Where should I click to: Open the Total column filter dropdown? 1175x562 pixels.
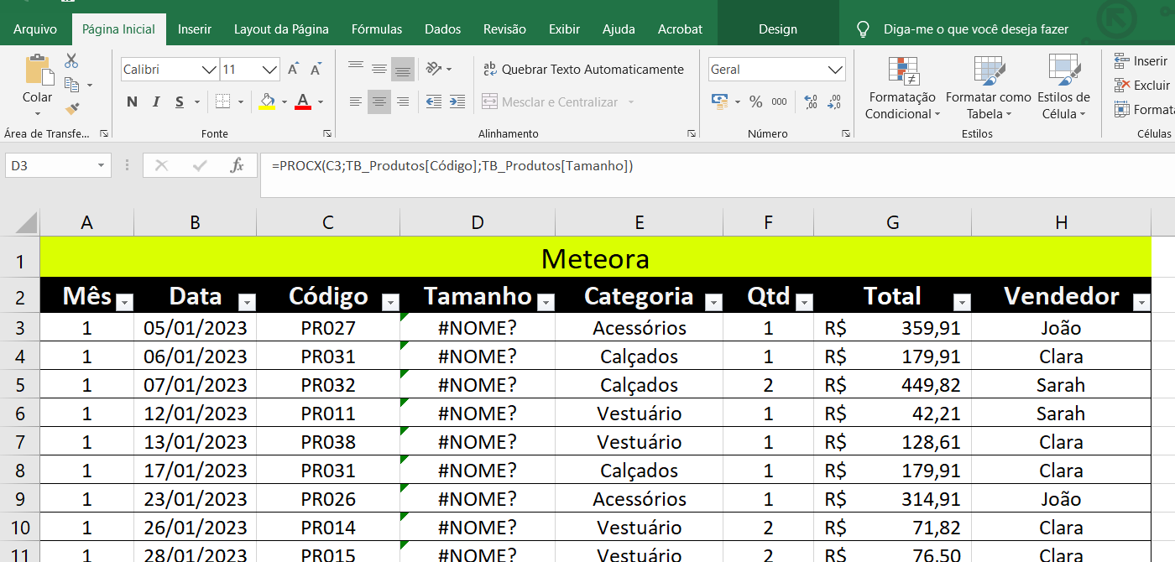pyautogui.click(x=962, y=302)
